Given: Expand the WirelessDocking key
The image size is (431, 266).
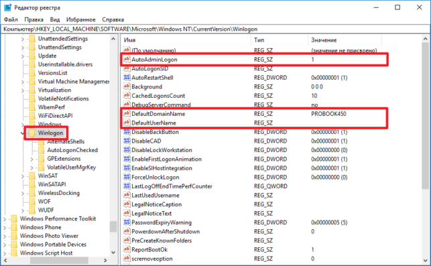Looking at the screenshot, I should tap(23, 194).
